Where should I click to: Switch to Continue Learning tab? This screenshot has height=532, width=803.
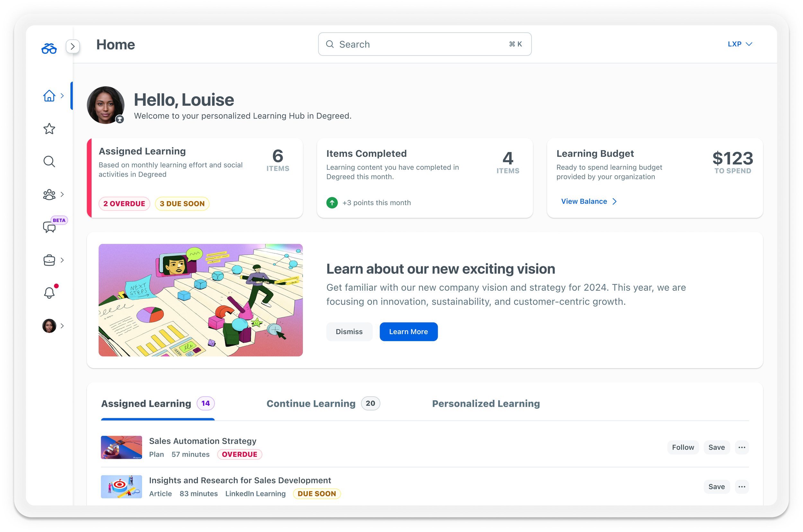(x=311, y=403)
